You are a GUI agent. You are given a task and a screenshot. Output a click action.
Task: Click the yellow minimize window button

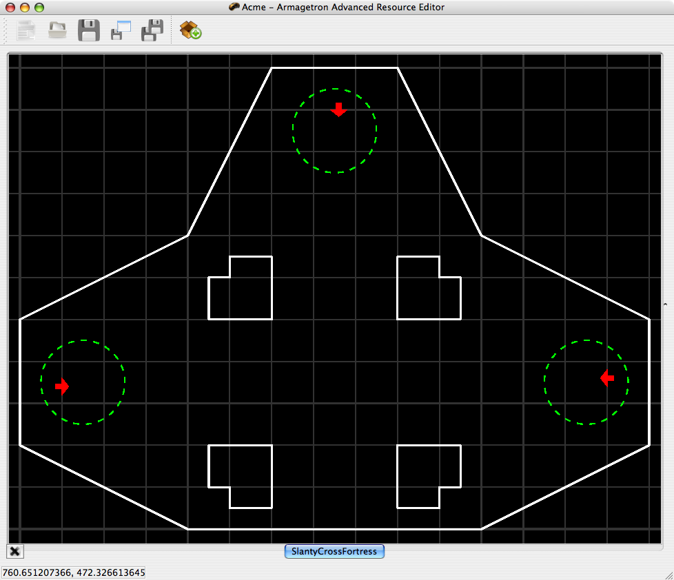(x=25, y=8)
